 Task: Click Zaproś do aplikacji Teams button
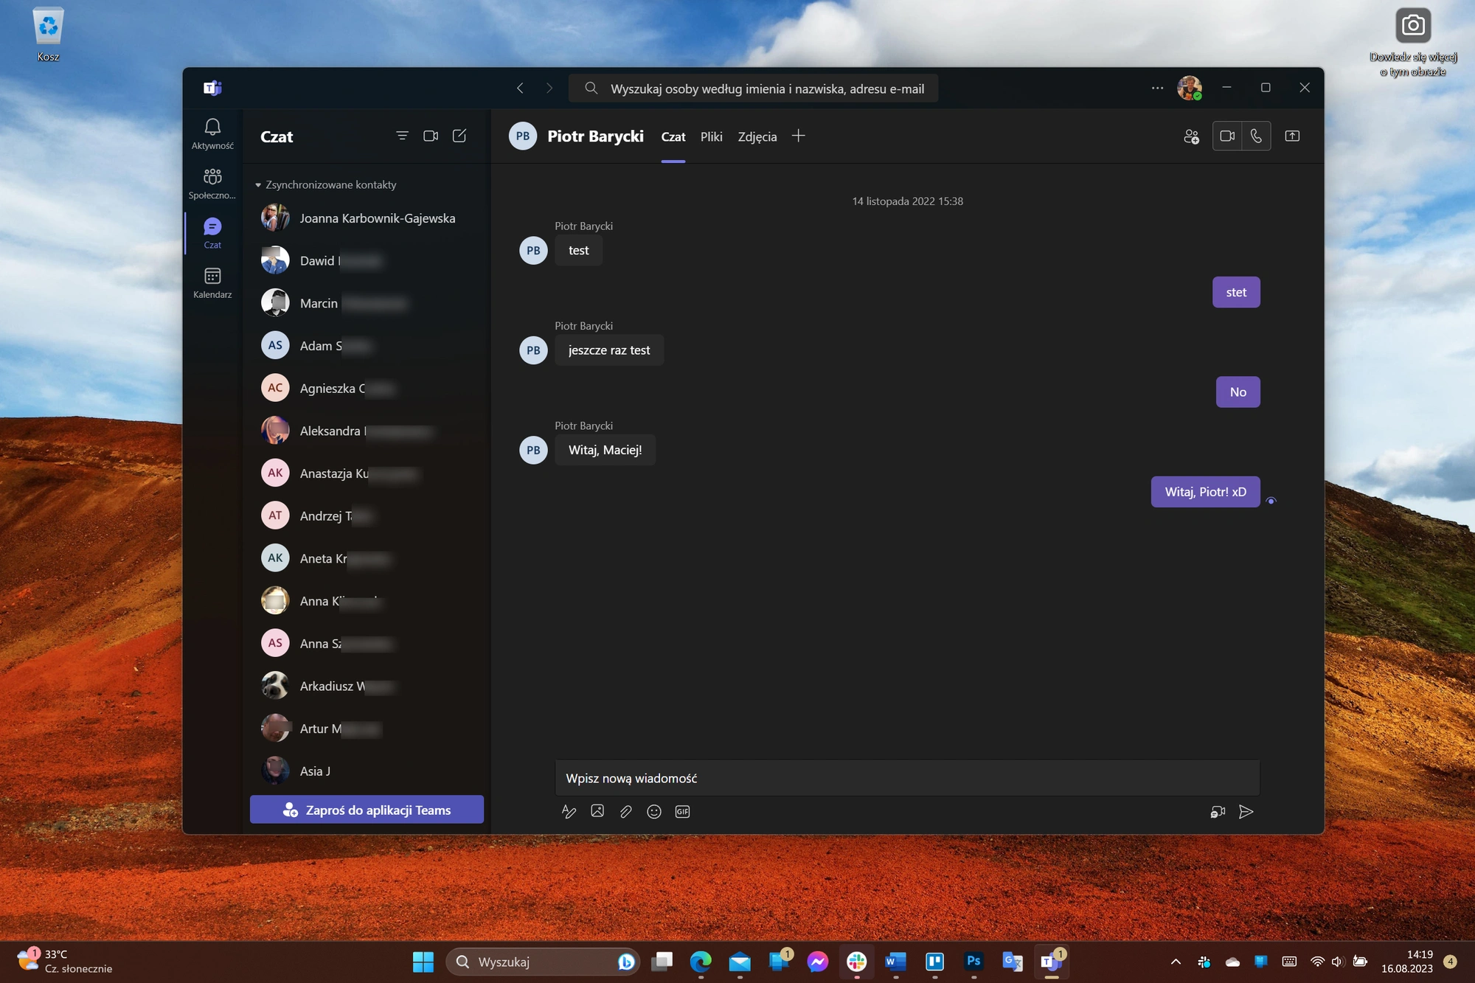coord(367,810)
